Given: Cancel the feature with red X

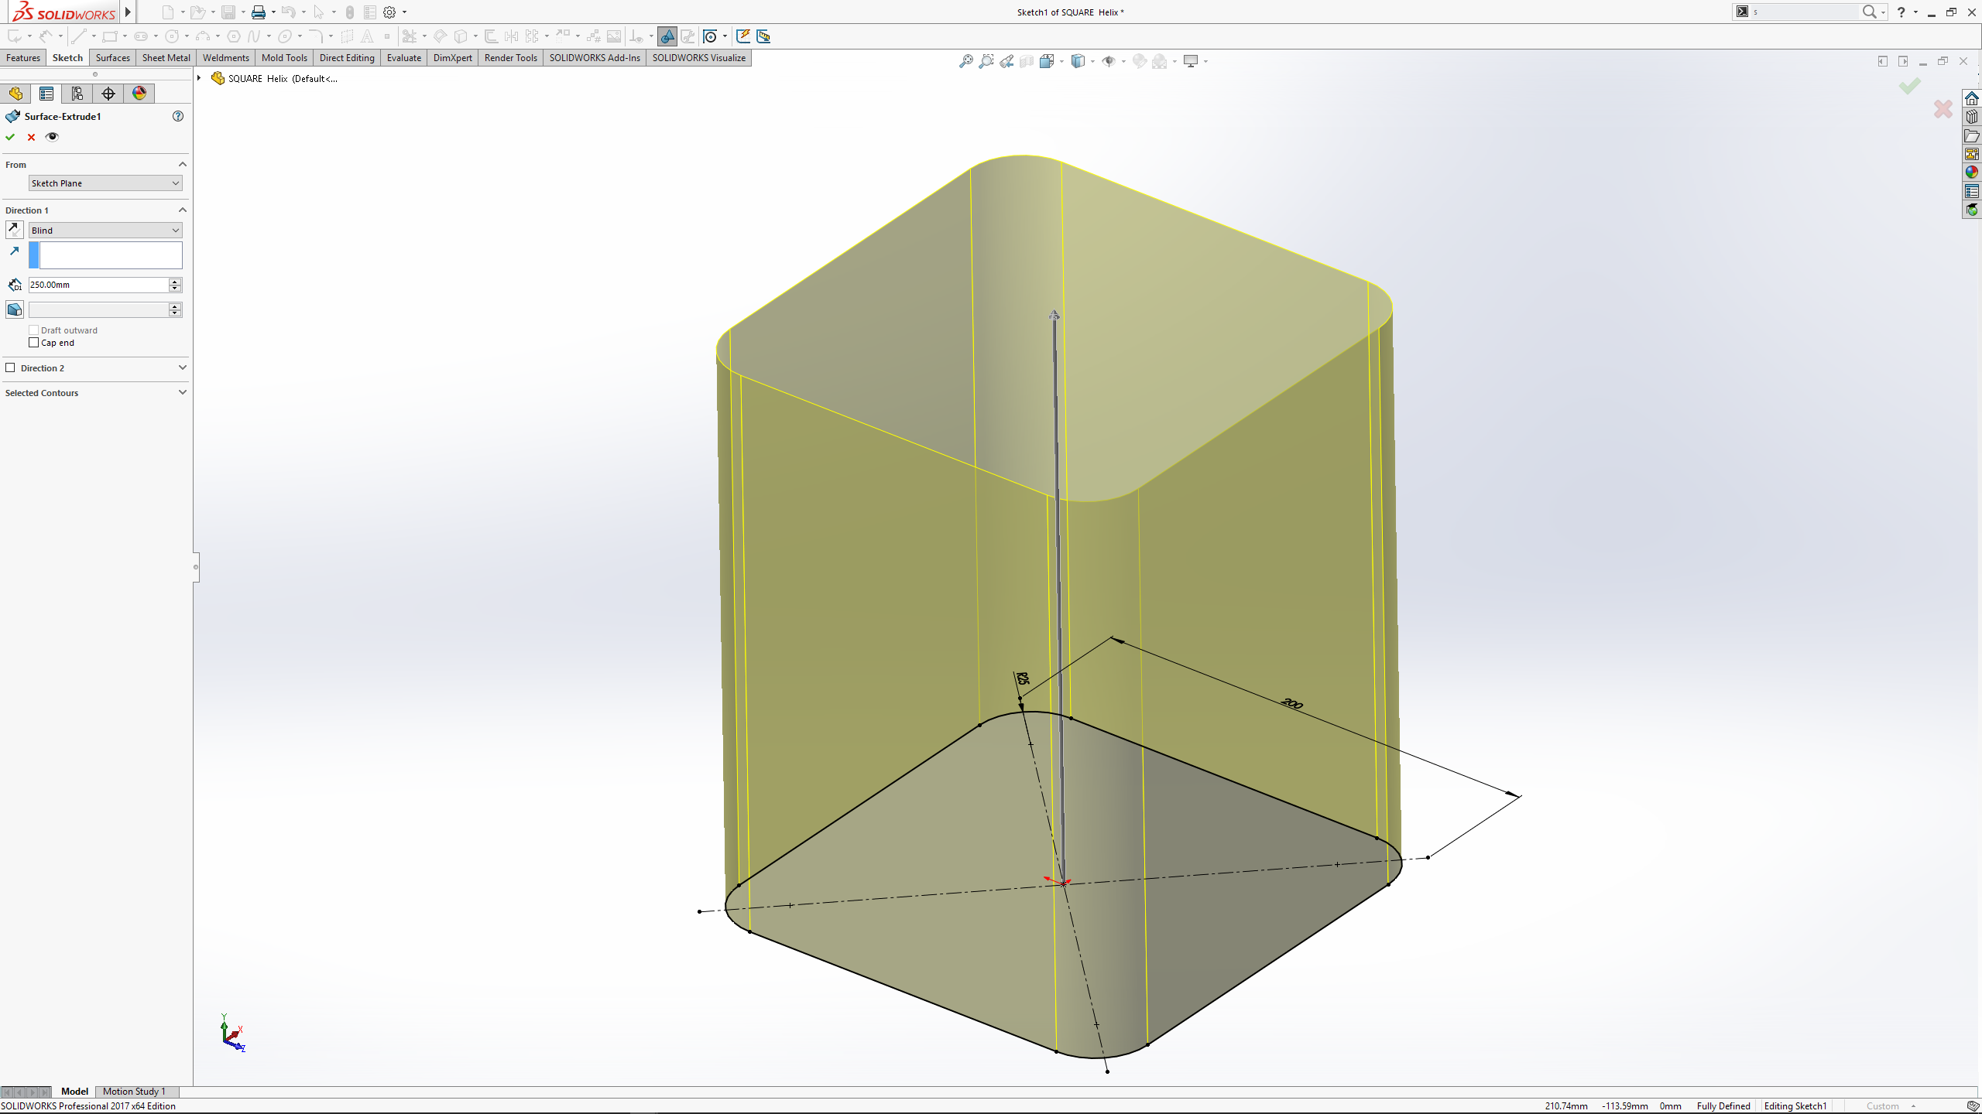Looking at the screenshot, I should (x=31, y=137).
